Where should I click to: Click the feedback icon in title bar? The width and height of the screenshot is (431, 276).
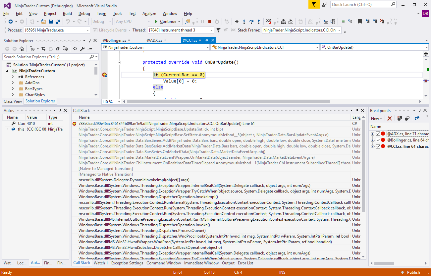click(x=325, y=4)
